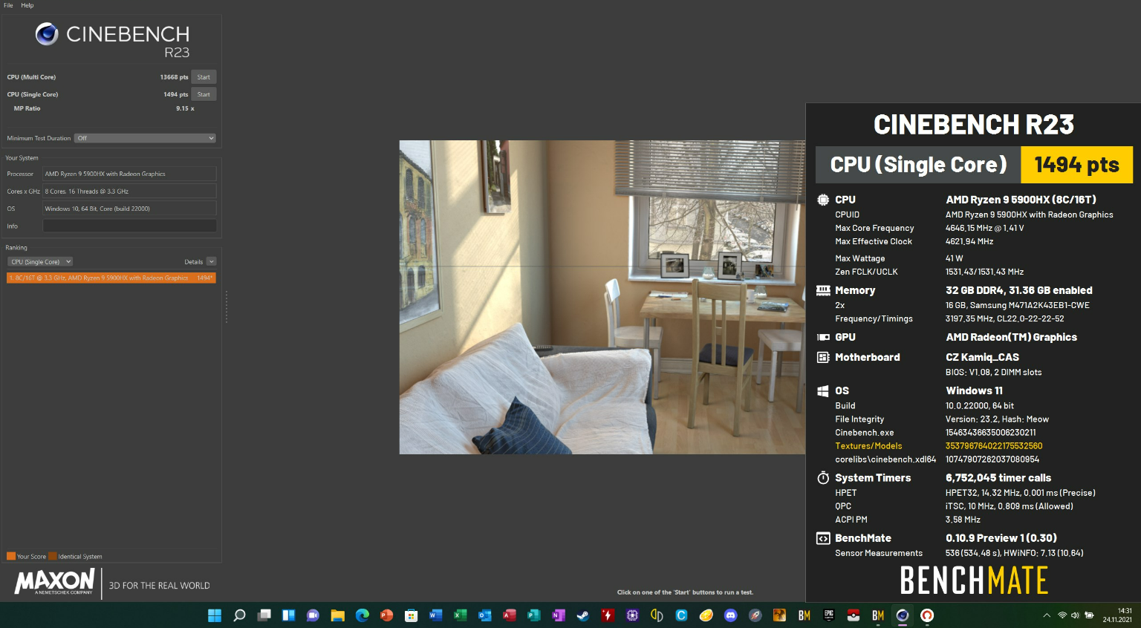Launch Excel from the taskbar

click(460, 615)
